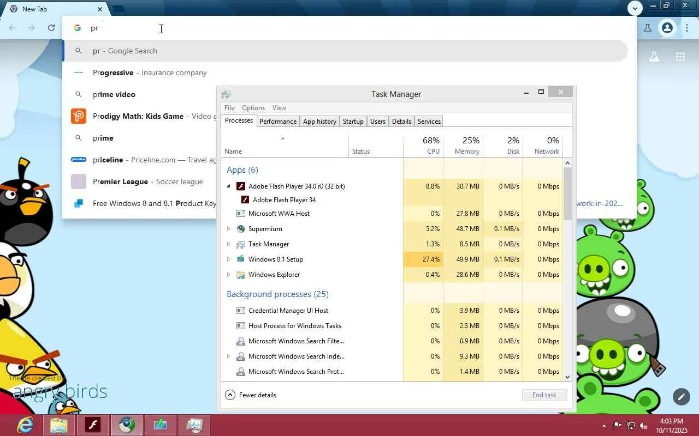
Task: Expand the Windows 8.1 Setup process row
Action: pos(229,259)
